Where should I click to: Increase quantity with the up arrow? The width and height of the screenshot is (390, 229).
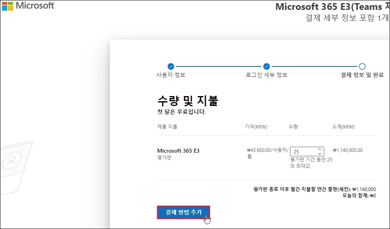click(319, 150)
